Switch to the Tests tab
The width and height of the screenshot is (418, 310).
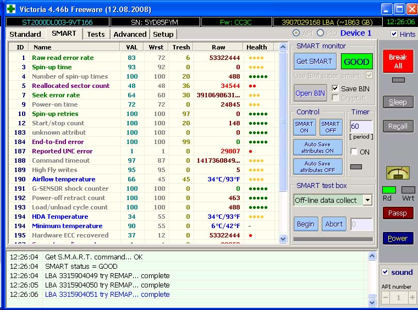96,34
